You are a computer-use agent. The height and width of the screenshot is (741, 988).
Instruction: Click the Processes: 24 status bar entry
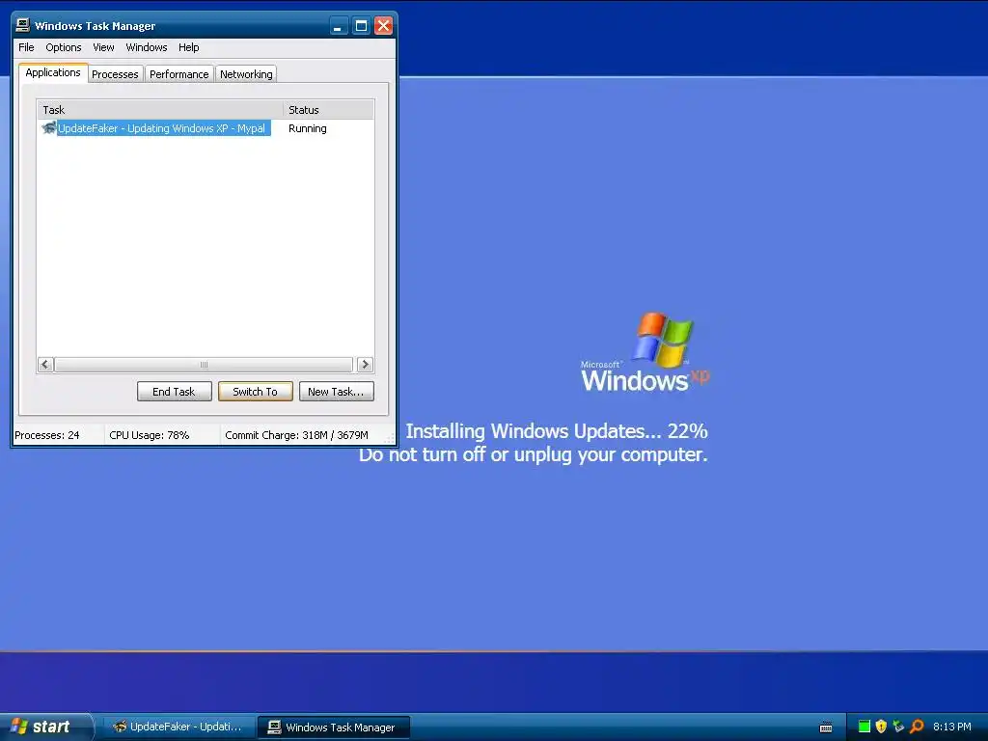47,435
